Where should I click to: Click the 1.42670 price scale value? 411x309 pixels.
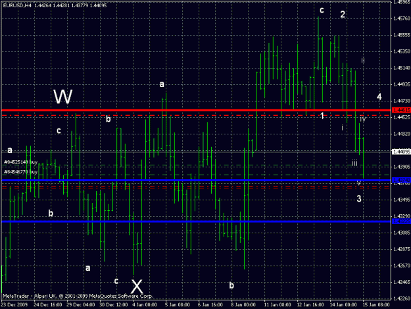pyautogui.click(x=402, y=266)
